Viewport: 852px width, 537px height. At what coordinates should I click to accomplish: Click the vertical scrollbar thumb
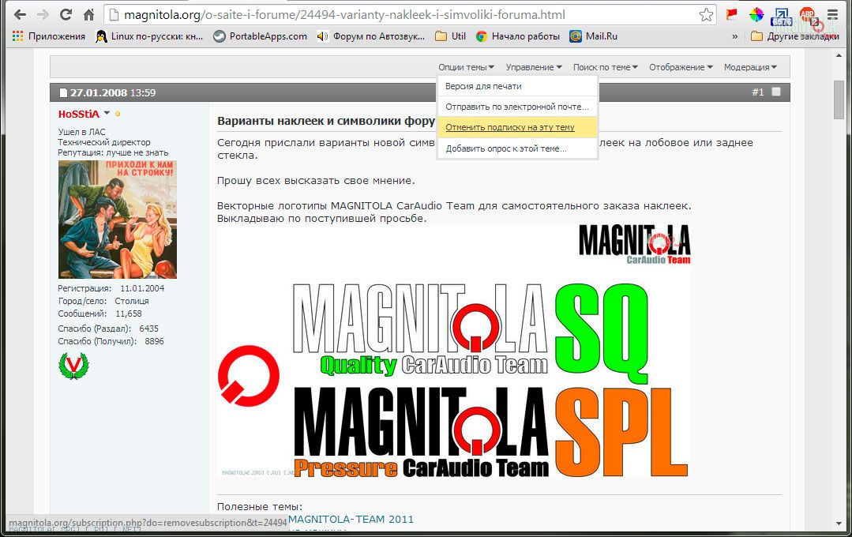pos(839,100)
